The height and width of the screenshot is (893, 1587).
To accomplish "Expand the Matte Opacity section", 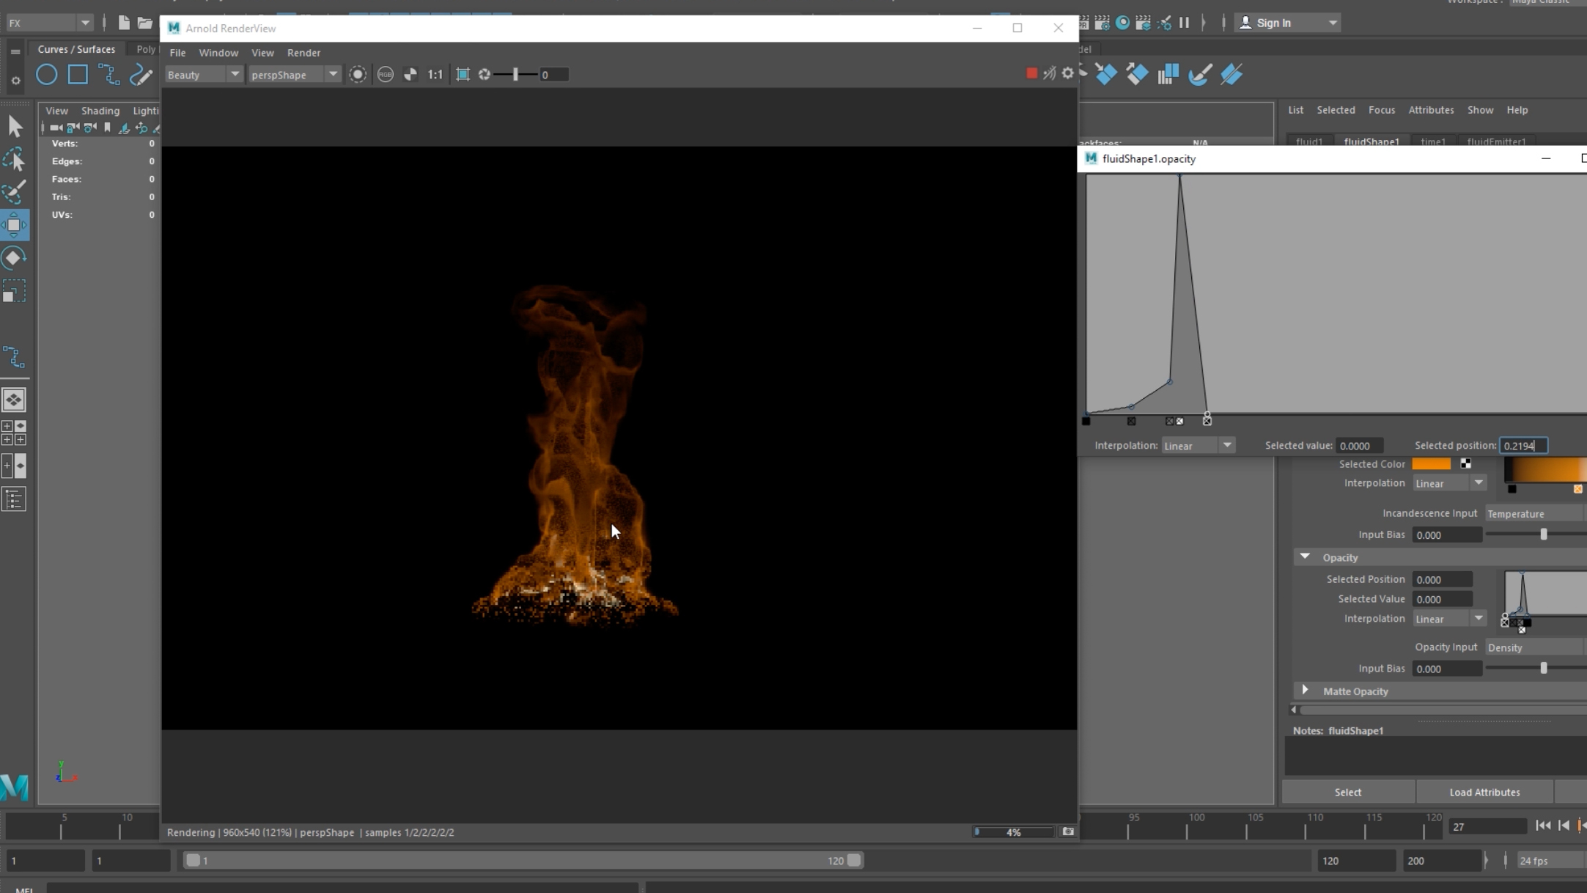I will (x=1305, y=691).
